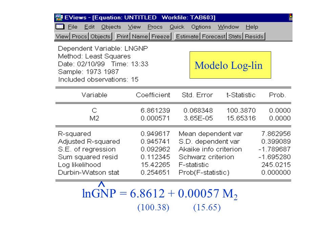Click the Prob. column header

(x=277, y=95)
